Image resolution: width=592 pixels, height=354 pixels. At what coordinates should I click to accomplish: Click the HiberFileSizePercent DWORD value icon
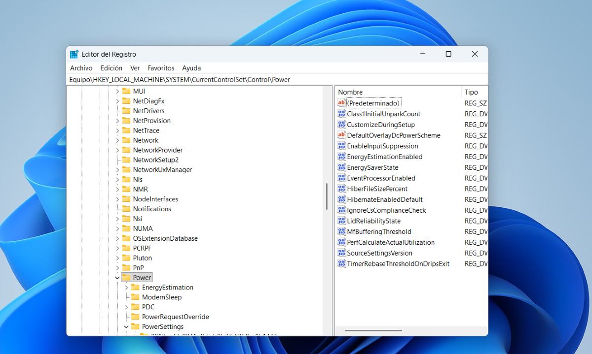tap(341, 189)
